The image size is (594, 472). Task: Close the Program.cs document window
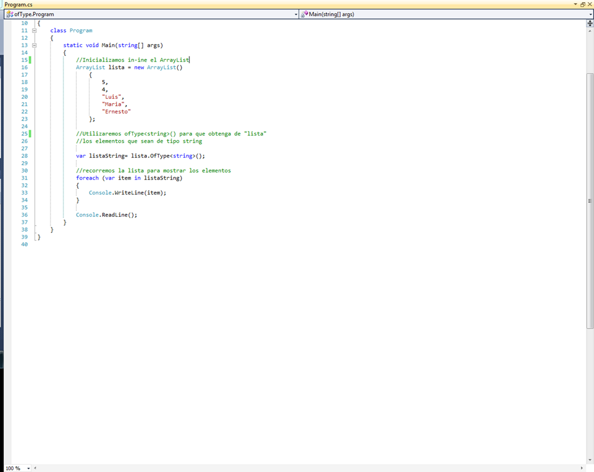click(589, 4)
